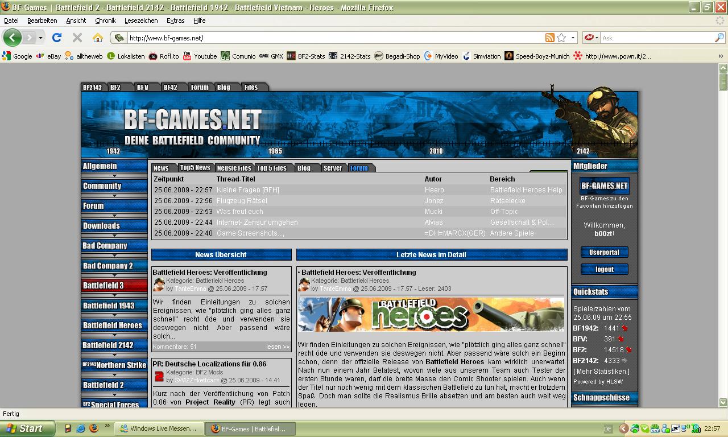Image resolution: width=728 pixels, height=437 pixels.
Task: Open the Flugzeug Rätsel thread
Action: click(x=242, y=201)
